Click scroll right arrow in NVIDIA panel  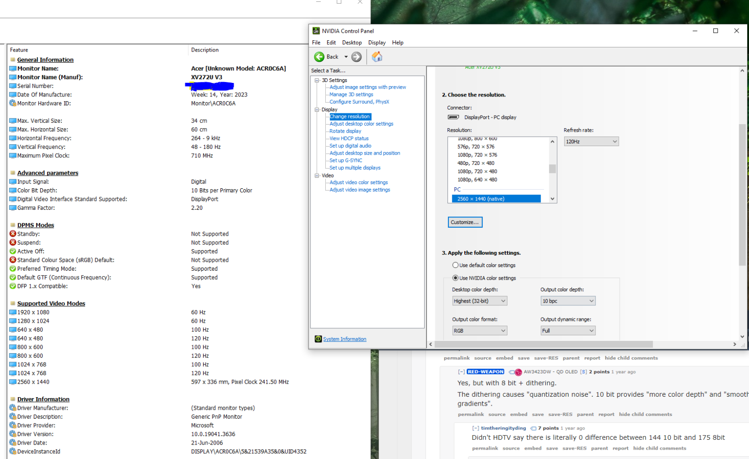tap(734, 344)
